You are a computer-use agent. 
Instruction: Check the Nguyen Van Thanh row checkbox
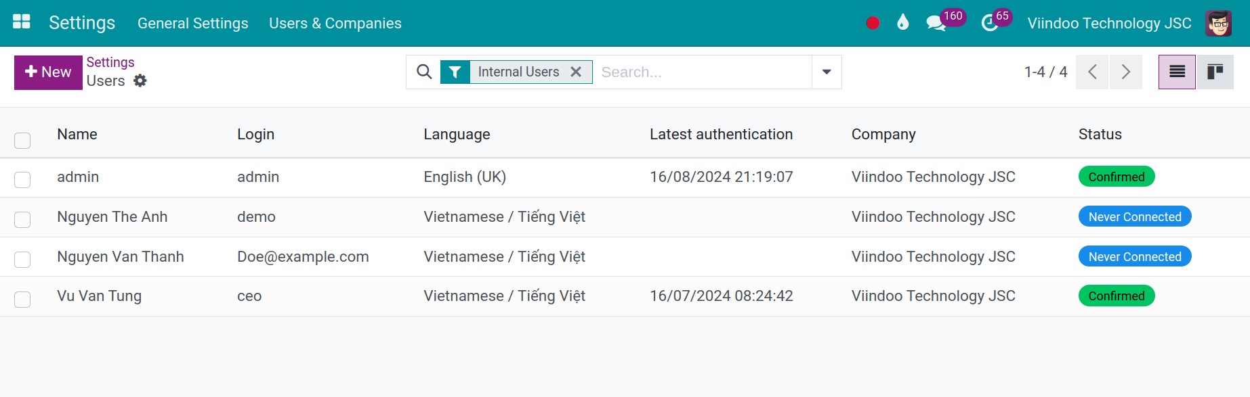click(x=22, y=259)
